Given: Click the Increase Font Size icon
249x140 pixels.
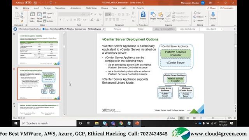Looking at the screenshot, I should coord(92,14).
